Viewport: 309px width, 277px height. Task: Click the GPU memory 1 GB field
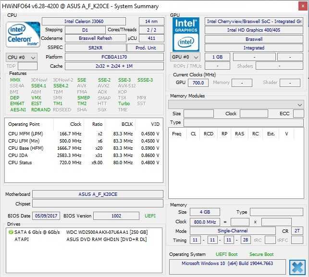(217, 57)
